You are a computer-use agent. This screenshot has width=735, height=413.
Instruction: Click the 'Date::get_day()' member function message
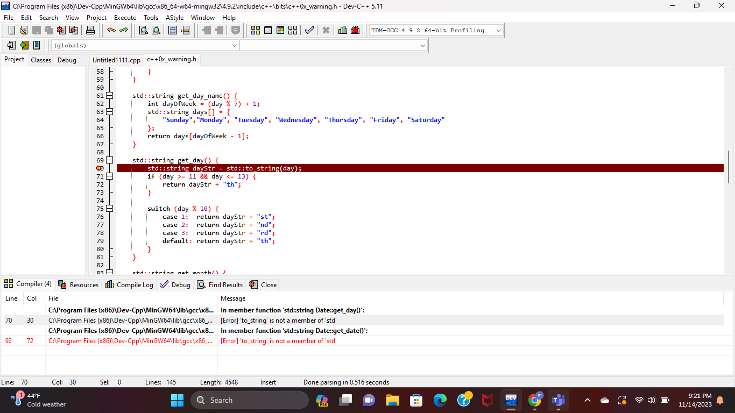click(293, 310)
